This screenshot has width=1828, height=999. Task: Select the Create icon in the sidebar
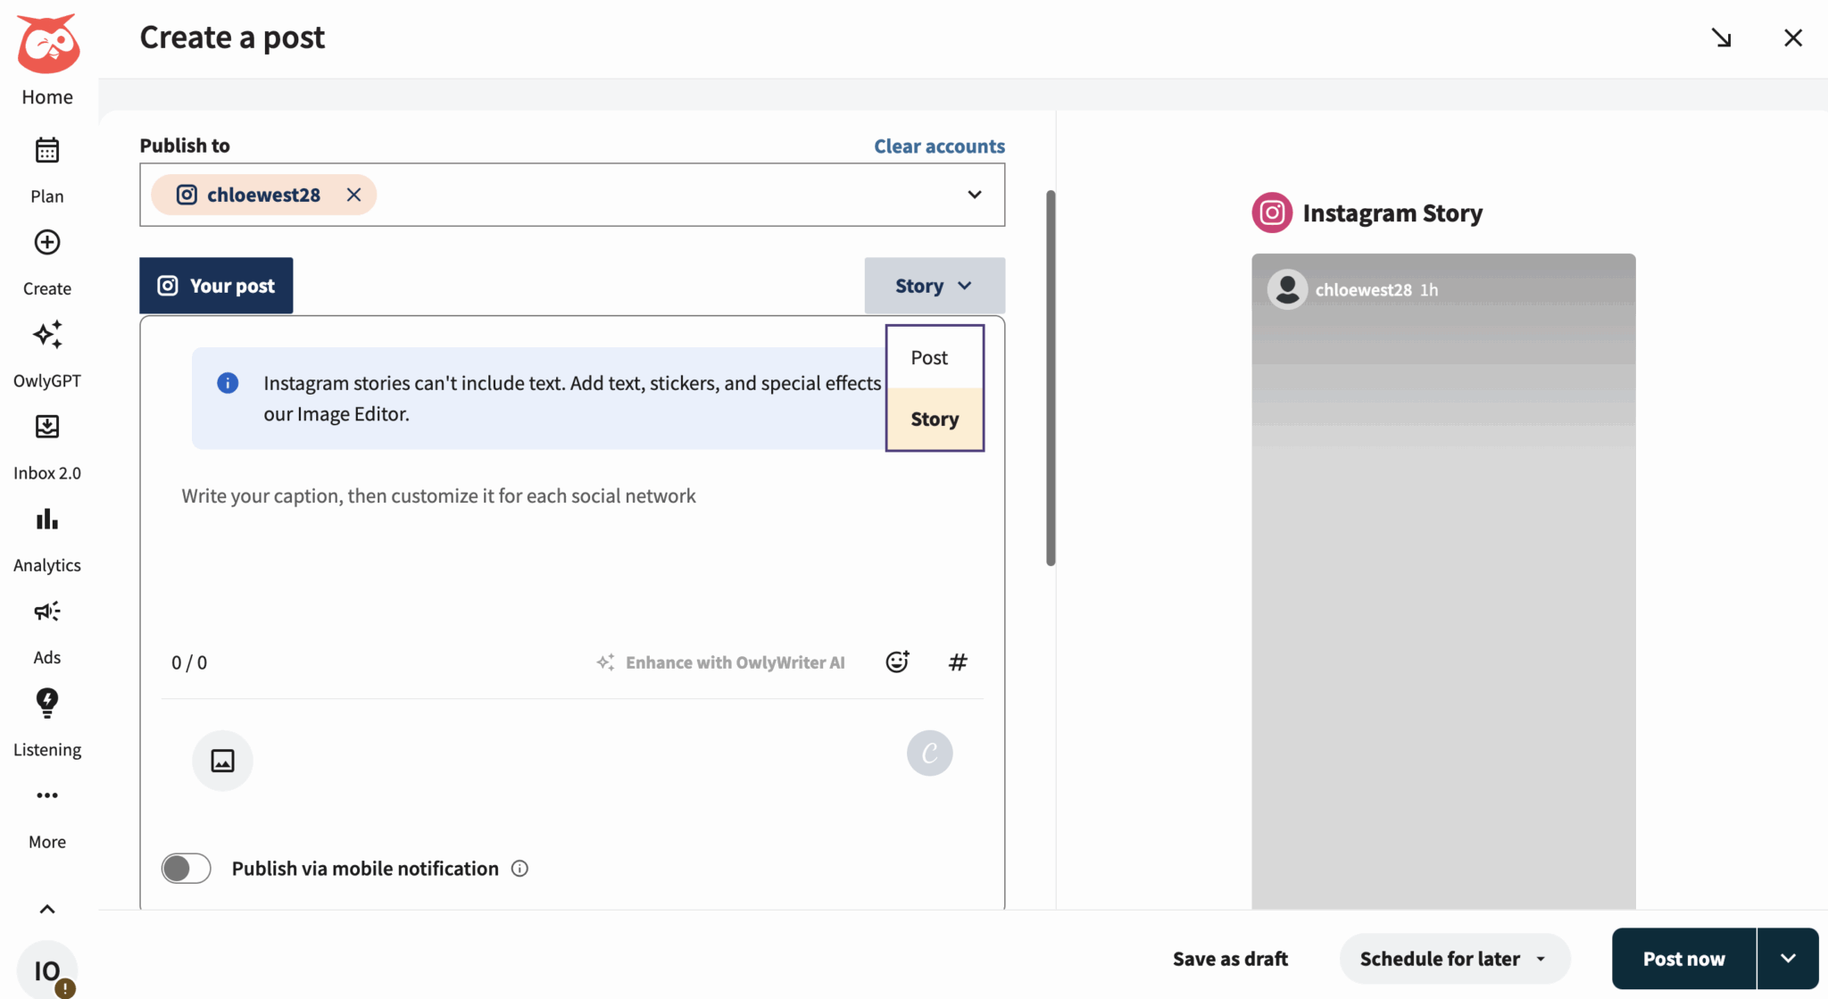pyautogui.click(x=46, y=242)
